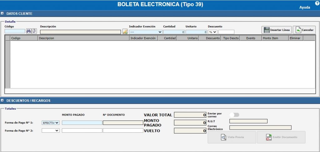The width and height of the screenshot is (320, 152).
Task: Click the help question mark icon
Action: coord(317,3)
